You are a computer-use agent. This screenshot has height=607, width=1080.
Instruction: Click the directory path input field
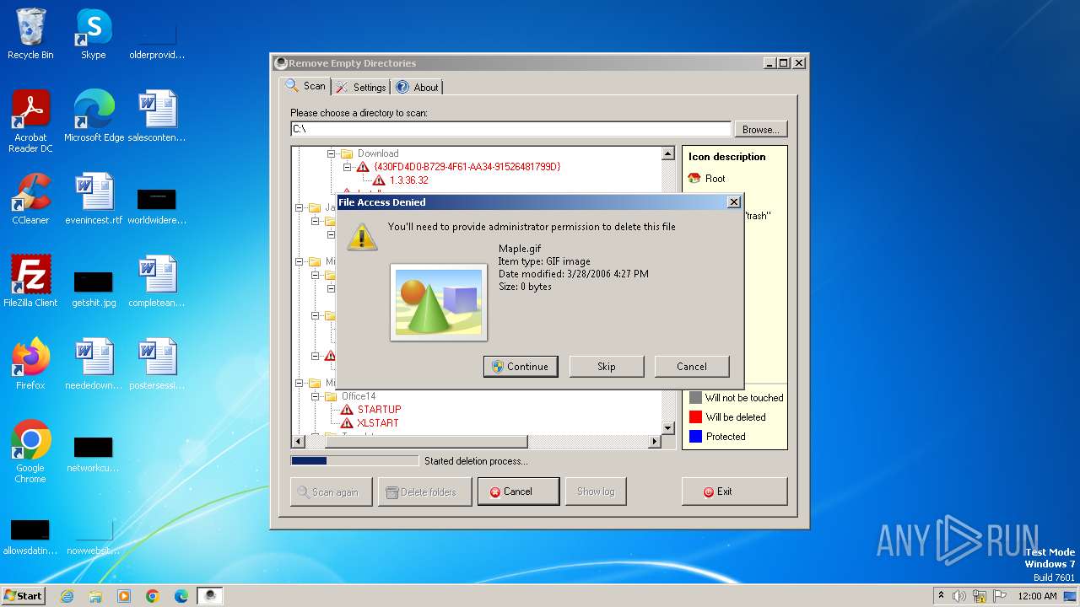click(510, 129)
